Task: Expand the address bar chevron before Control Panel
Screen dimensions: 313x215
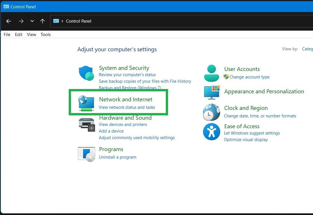Action: (62, 21)
